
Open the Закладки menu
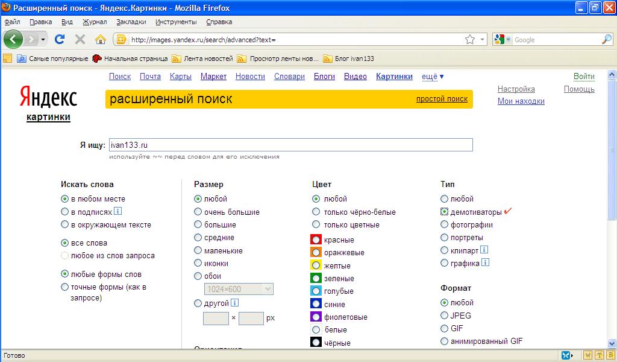[131, 22]
